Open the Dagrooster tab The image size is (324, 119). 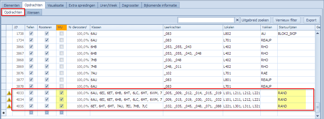coord(131,5)
